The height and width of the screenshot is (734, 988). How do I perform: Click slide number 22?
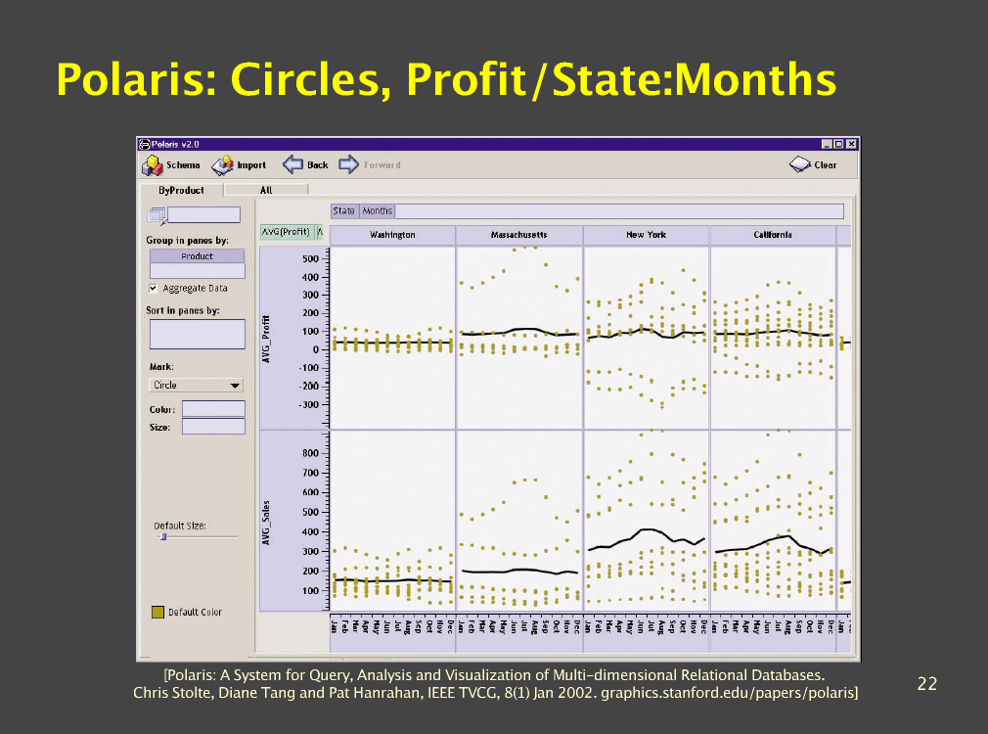pos(927,683)
